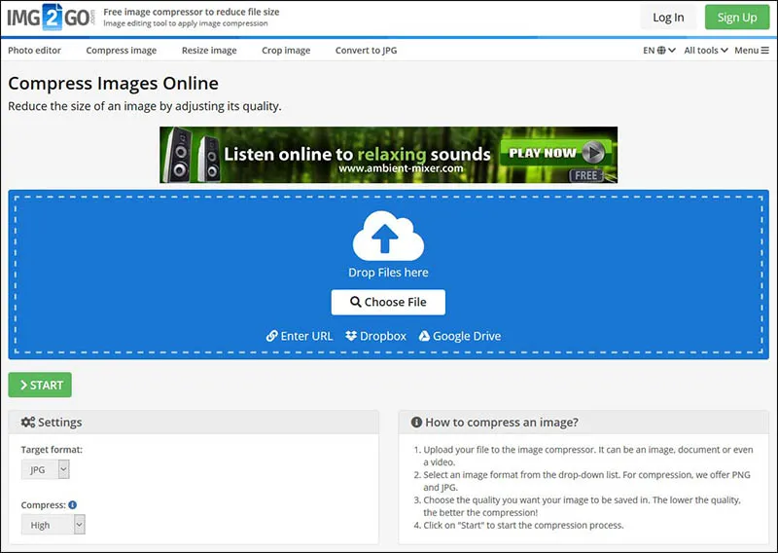
Task: Click the play arrow in the ad banner
Action: (x=592, y=153)
